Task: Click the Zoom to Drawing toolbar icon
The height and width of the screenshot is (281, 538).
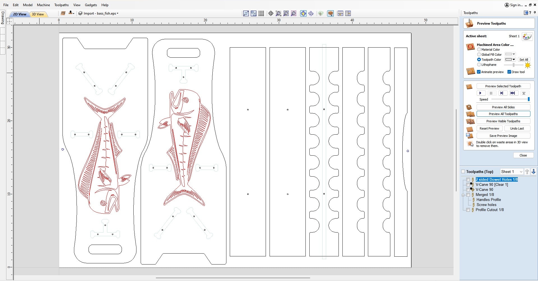Action: 286,13
